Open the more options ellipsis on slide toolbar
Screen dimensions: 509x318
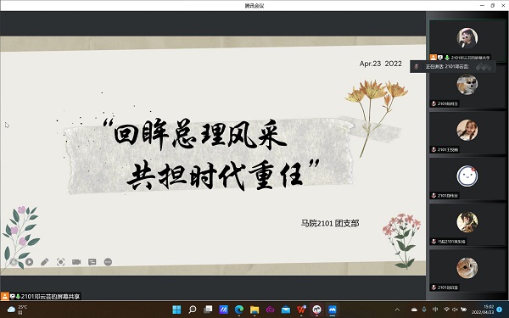point(108,262)
